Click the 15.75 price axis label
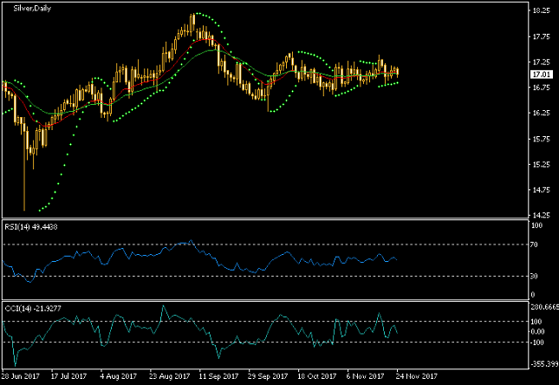The height and width of the screenshot is (385, 559). point(541,139)
